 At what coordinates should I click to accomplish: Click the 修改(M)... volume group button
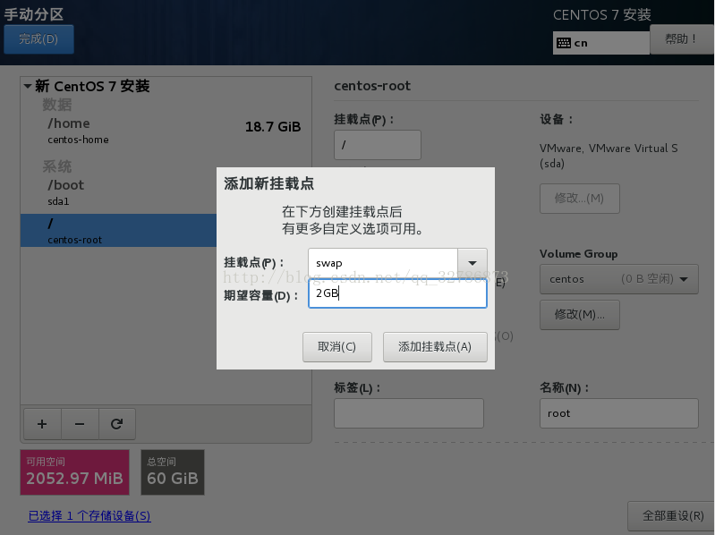(x=580, y=314)
